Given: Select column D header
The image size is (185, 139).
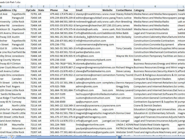Looking at the screenshot, I should [31, 6].
